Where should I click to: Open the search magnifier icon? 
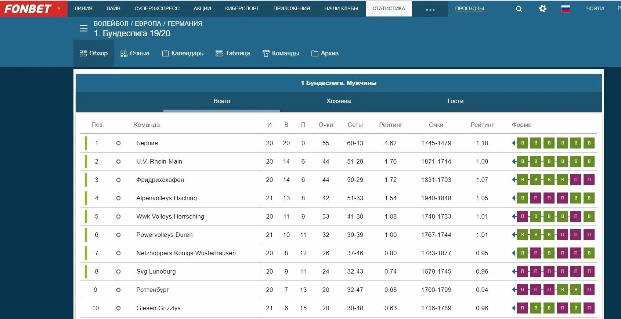tap(519, 9)
